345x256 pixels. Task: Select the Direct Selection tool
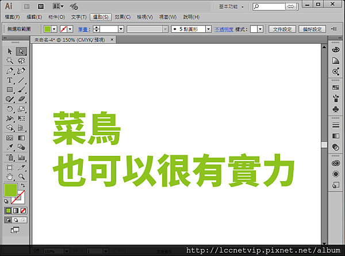click(x=21, y=52)
